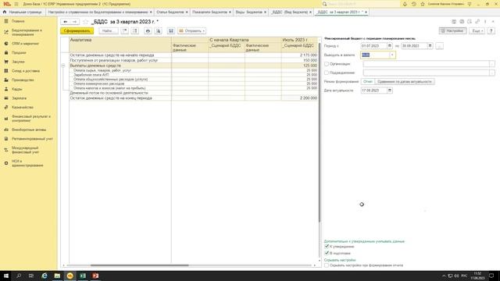Open the Отправить dropdown menu
The image size is (500, 281).
click(x=191, y=31)
